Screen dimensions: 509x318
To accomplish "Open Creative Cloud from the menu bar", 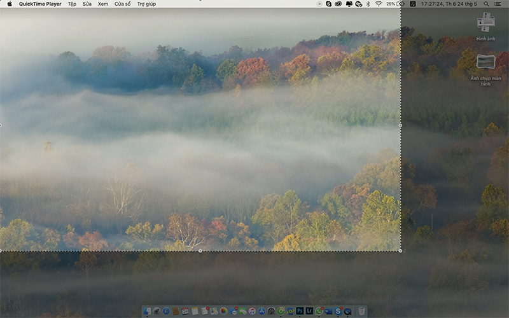I will click(338, 4).
